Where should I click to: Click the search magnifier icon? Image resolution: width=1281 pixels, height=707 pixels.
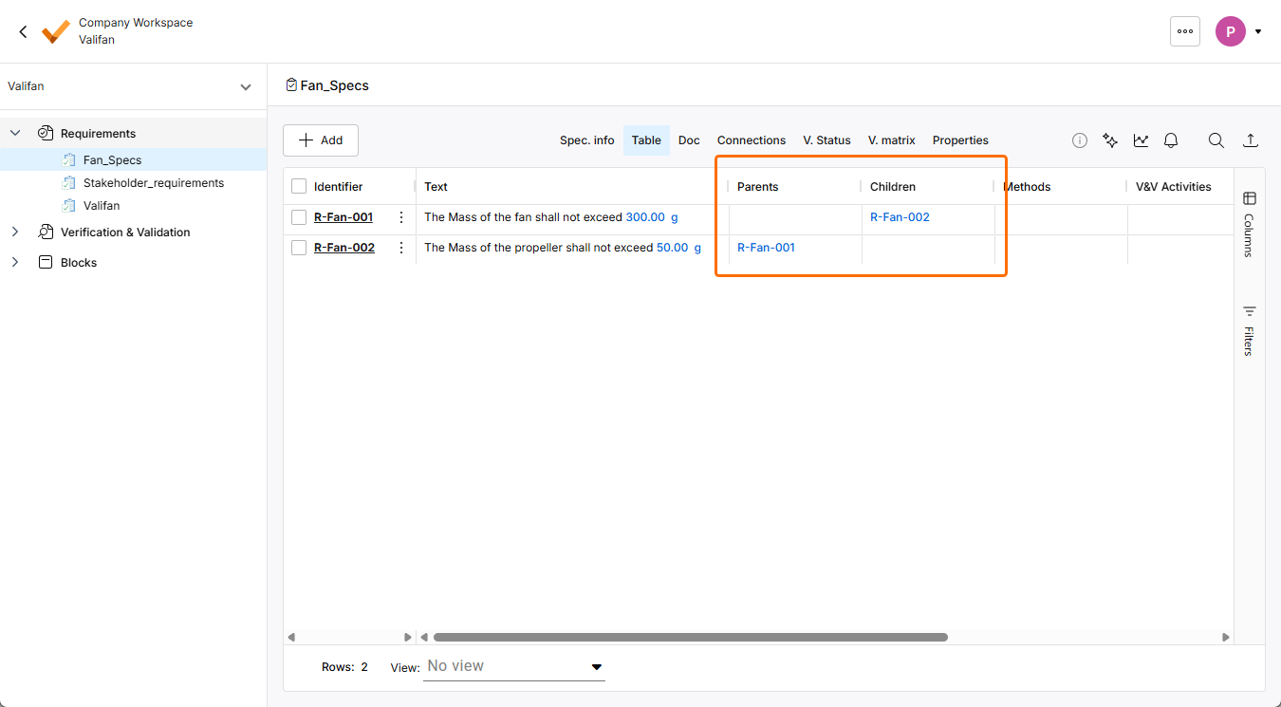click(1216, 140)
